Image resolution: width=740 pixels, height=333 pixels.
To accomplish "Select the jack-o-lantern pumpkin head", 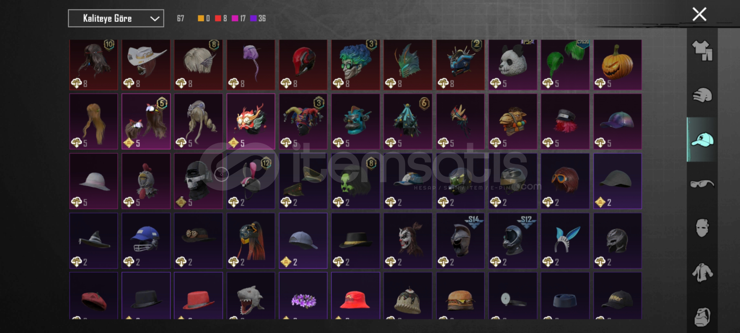I will 617,65.
